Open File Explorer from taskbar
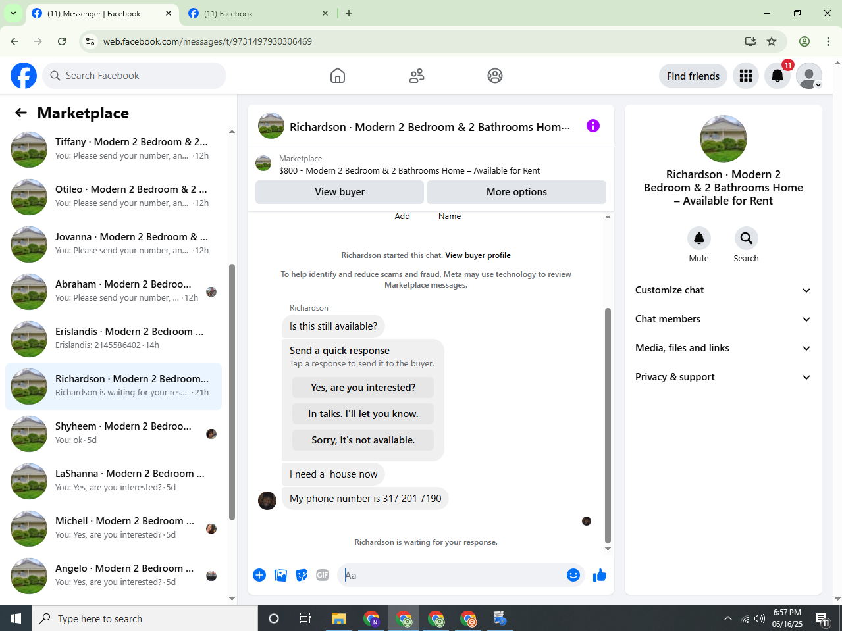 click(x=339, y=618)
